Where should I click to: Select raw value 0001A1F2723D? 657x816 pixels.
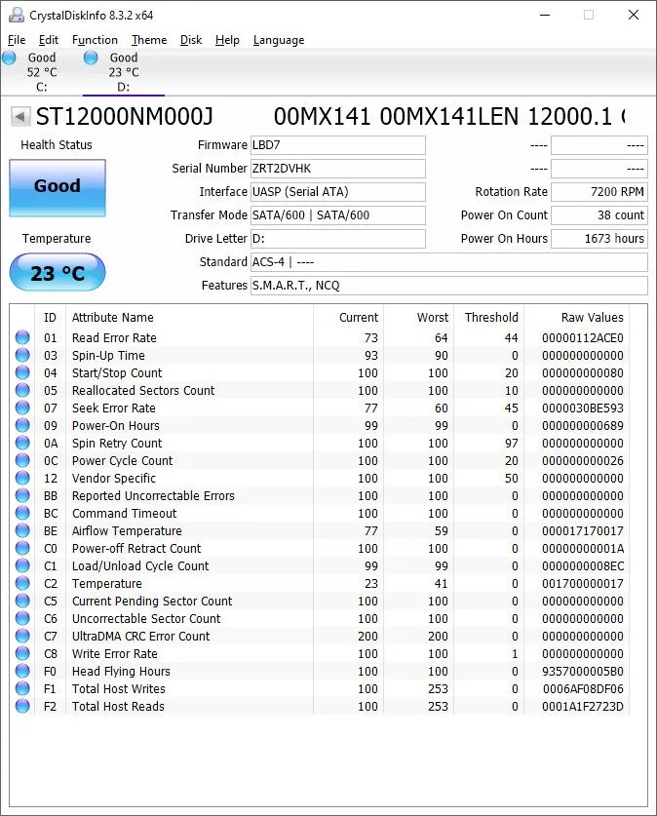pyautogui.click(x=583, y=706)
